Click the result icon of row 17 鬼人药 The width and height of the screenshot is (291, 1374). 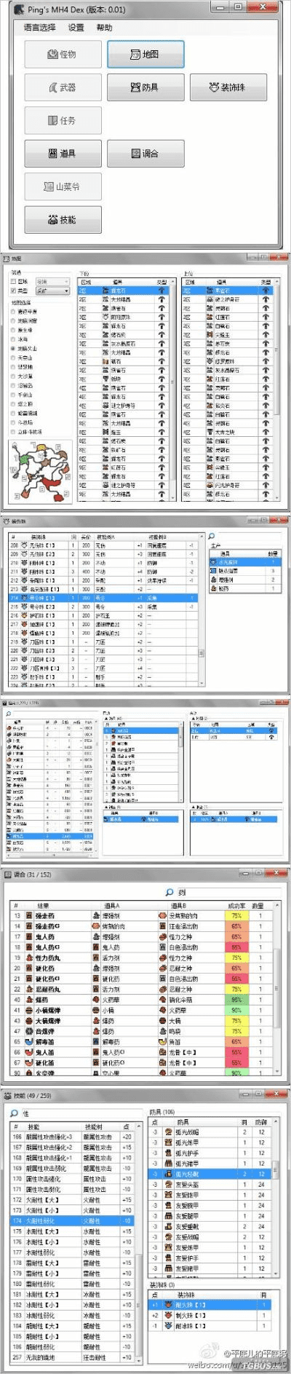point(29,936)
